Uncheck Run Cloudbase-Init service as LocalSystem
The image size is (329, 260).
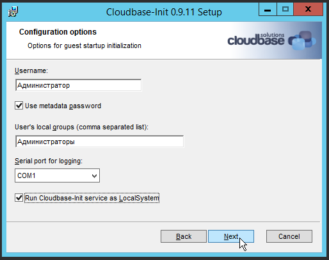point(19,198)
